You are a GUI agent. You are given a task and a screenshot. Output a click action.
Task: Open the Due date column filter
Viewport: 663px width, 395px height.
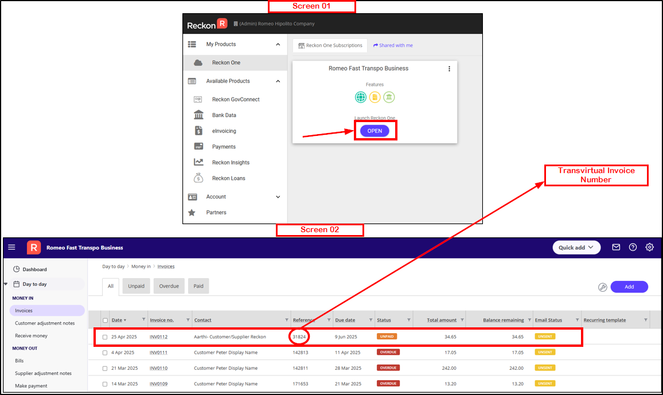coord(371,320)
